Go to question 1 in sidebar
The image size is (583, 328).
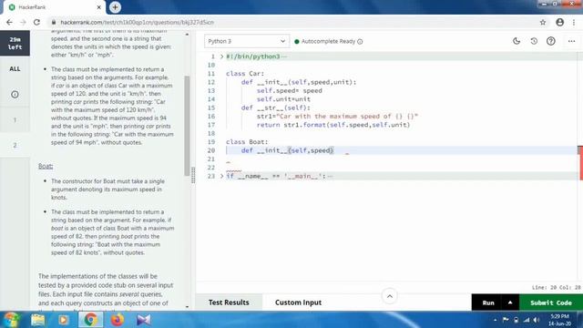pos(15,119)
